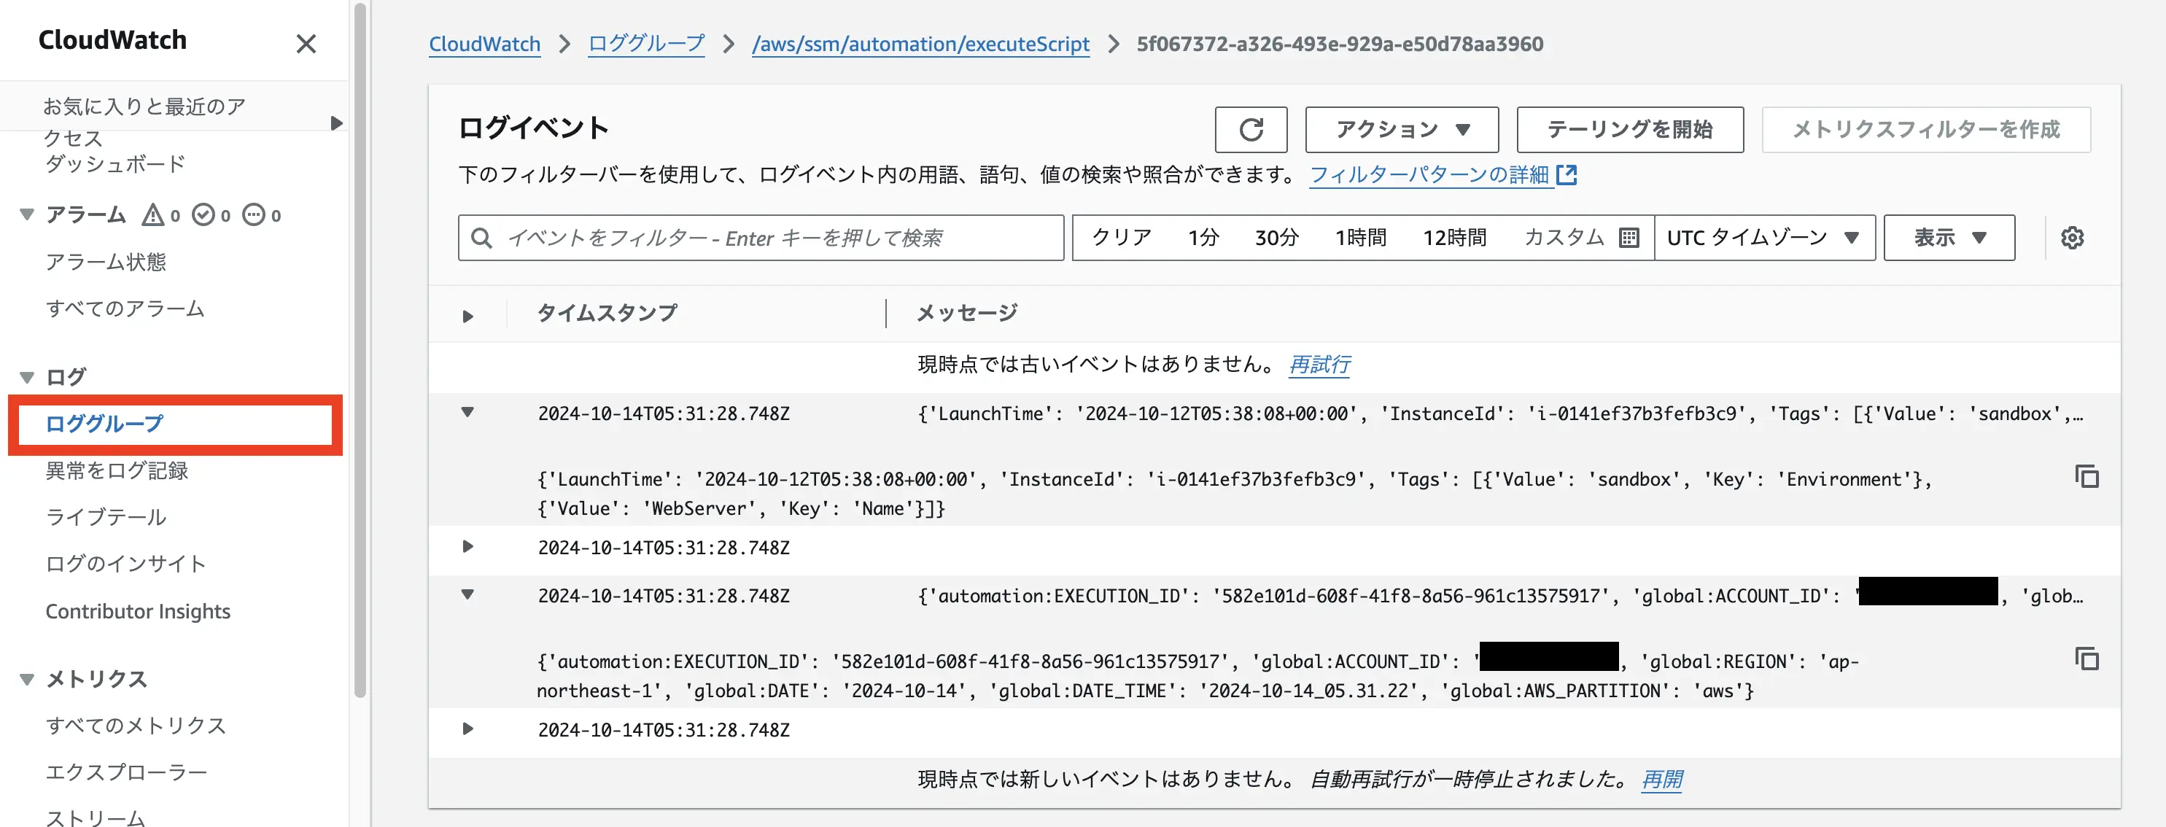Screen dimensions: 2166x827
Task: Click the event filter input field
Action: 757,238
